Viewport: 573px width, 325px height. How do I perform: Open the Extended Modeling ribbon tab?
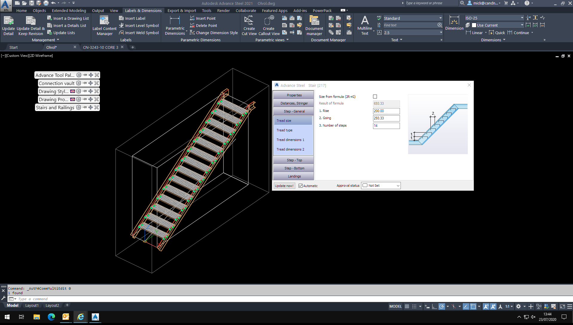[69, 10]
